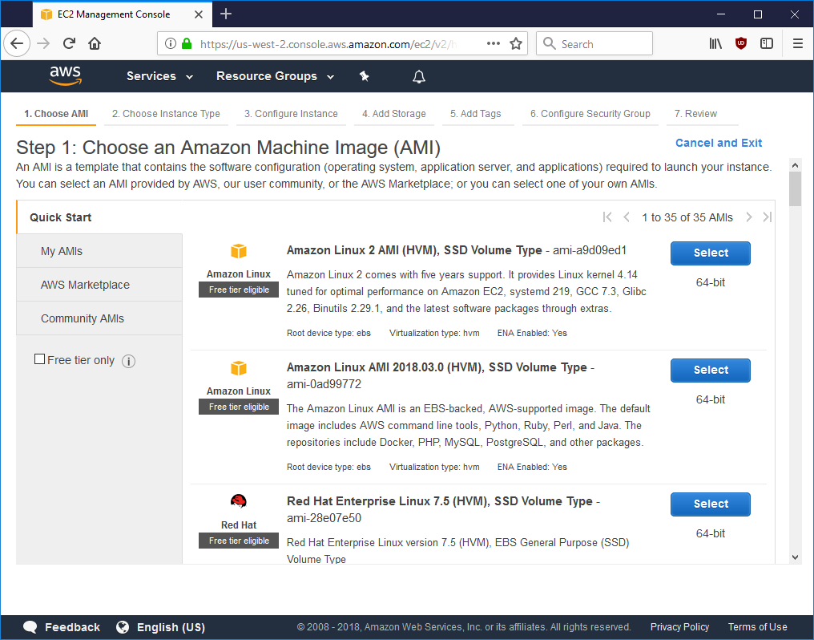Jump to first page of AMIs
Image resolution: width=814 pixels, height=640 pixels.
(606, 217)
